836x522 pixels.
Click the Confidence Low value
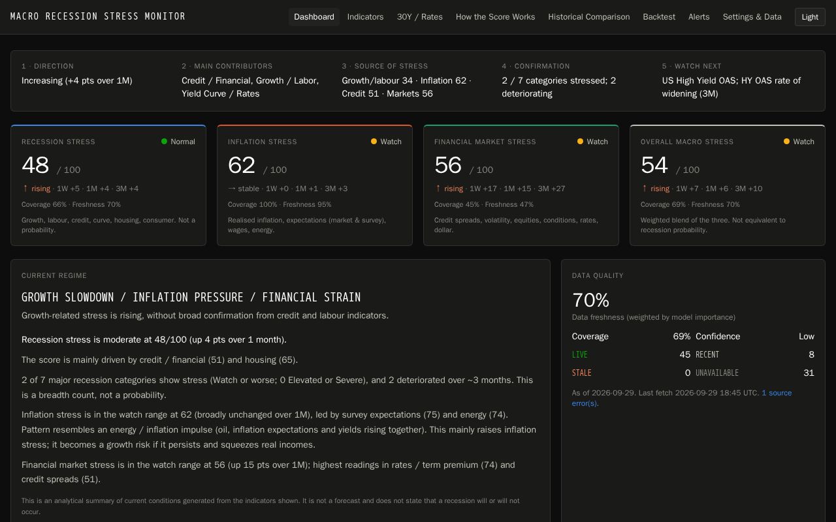click(807, 337)
